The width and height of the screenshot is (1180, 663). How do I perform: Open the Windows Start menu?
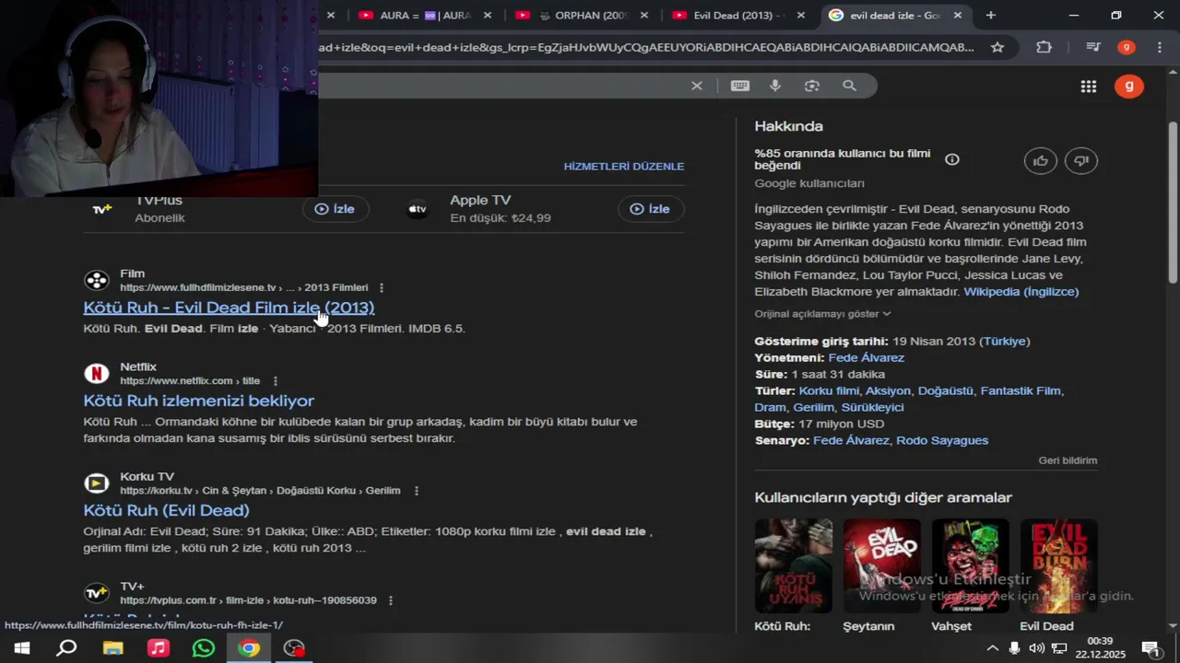[x=21, y=648]
